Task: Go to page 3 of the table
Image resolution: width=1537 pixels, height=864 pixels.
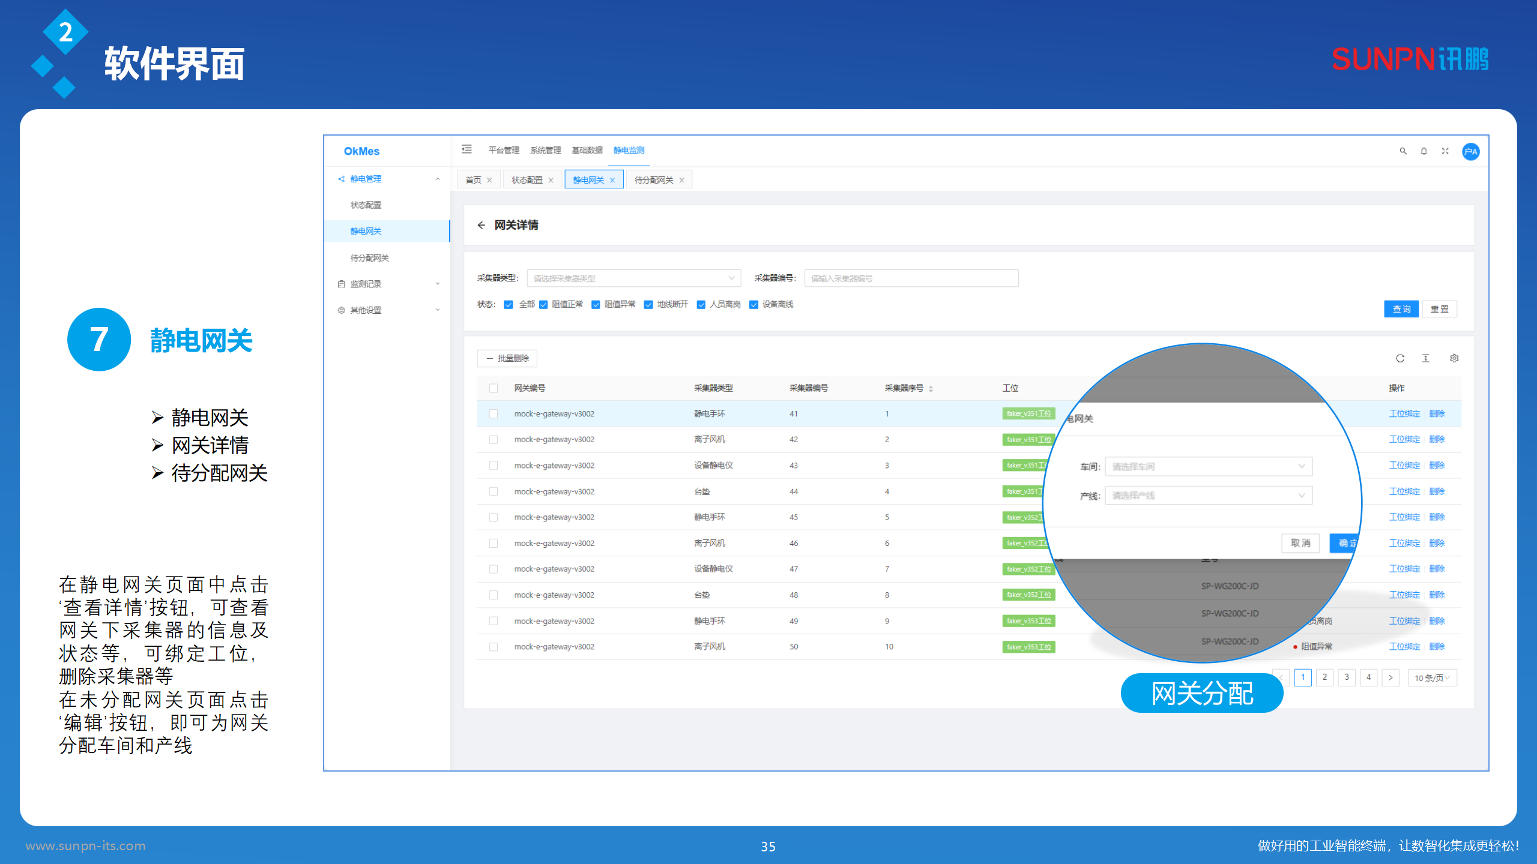Action: [1347, 677]
